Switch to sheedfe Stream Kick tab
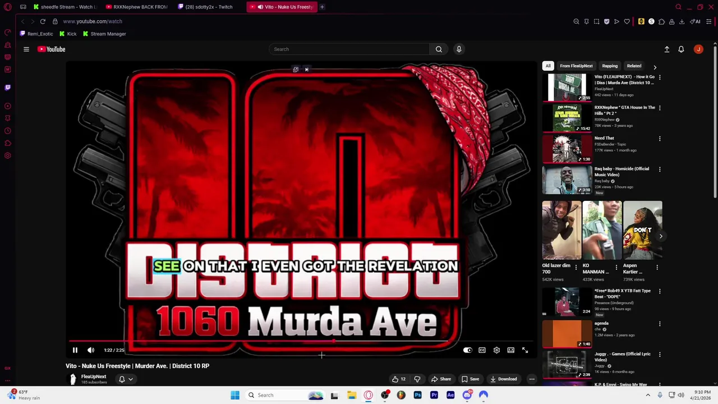 coord(65,7)
